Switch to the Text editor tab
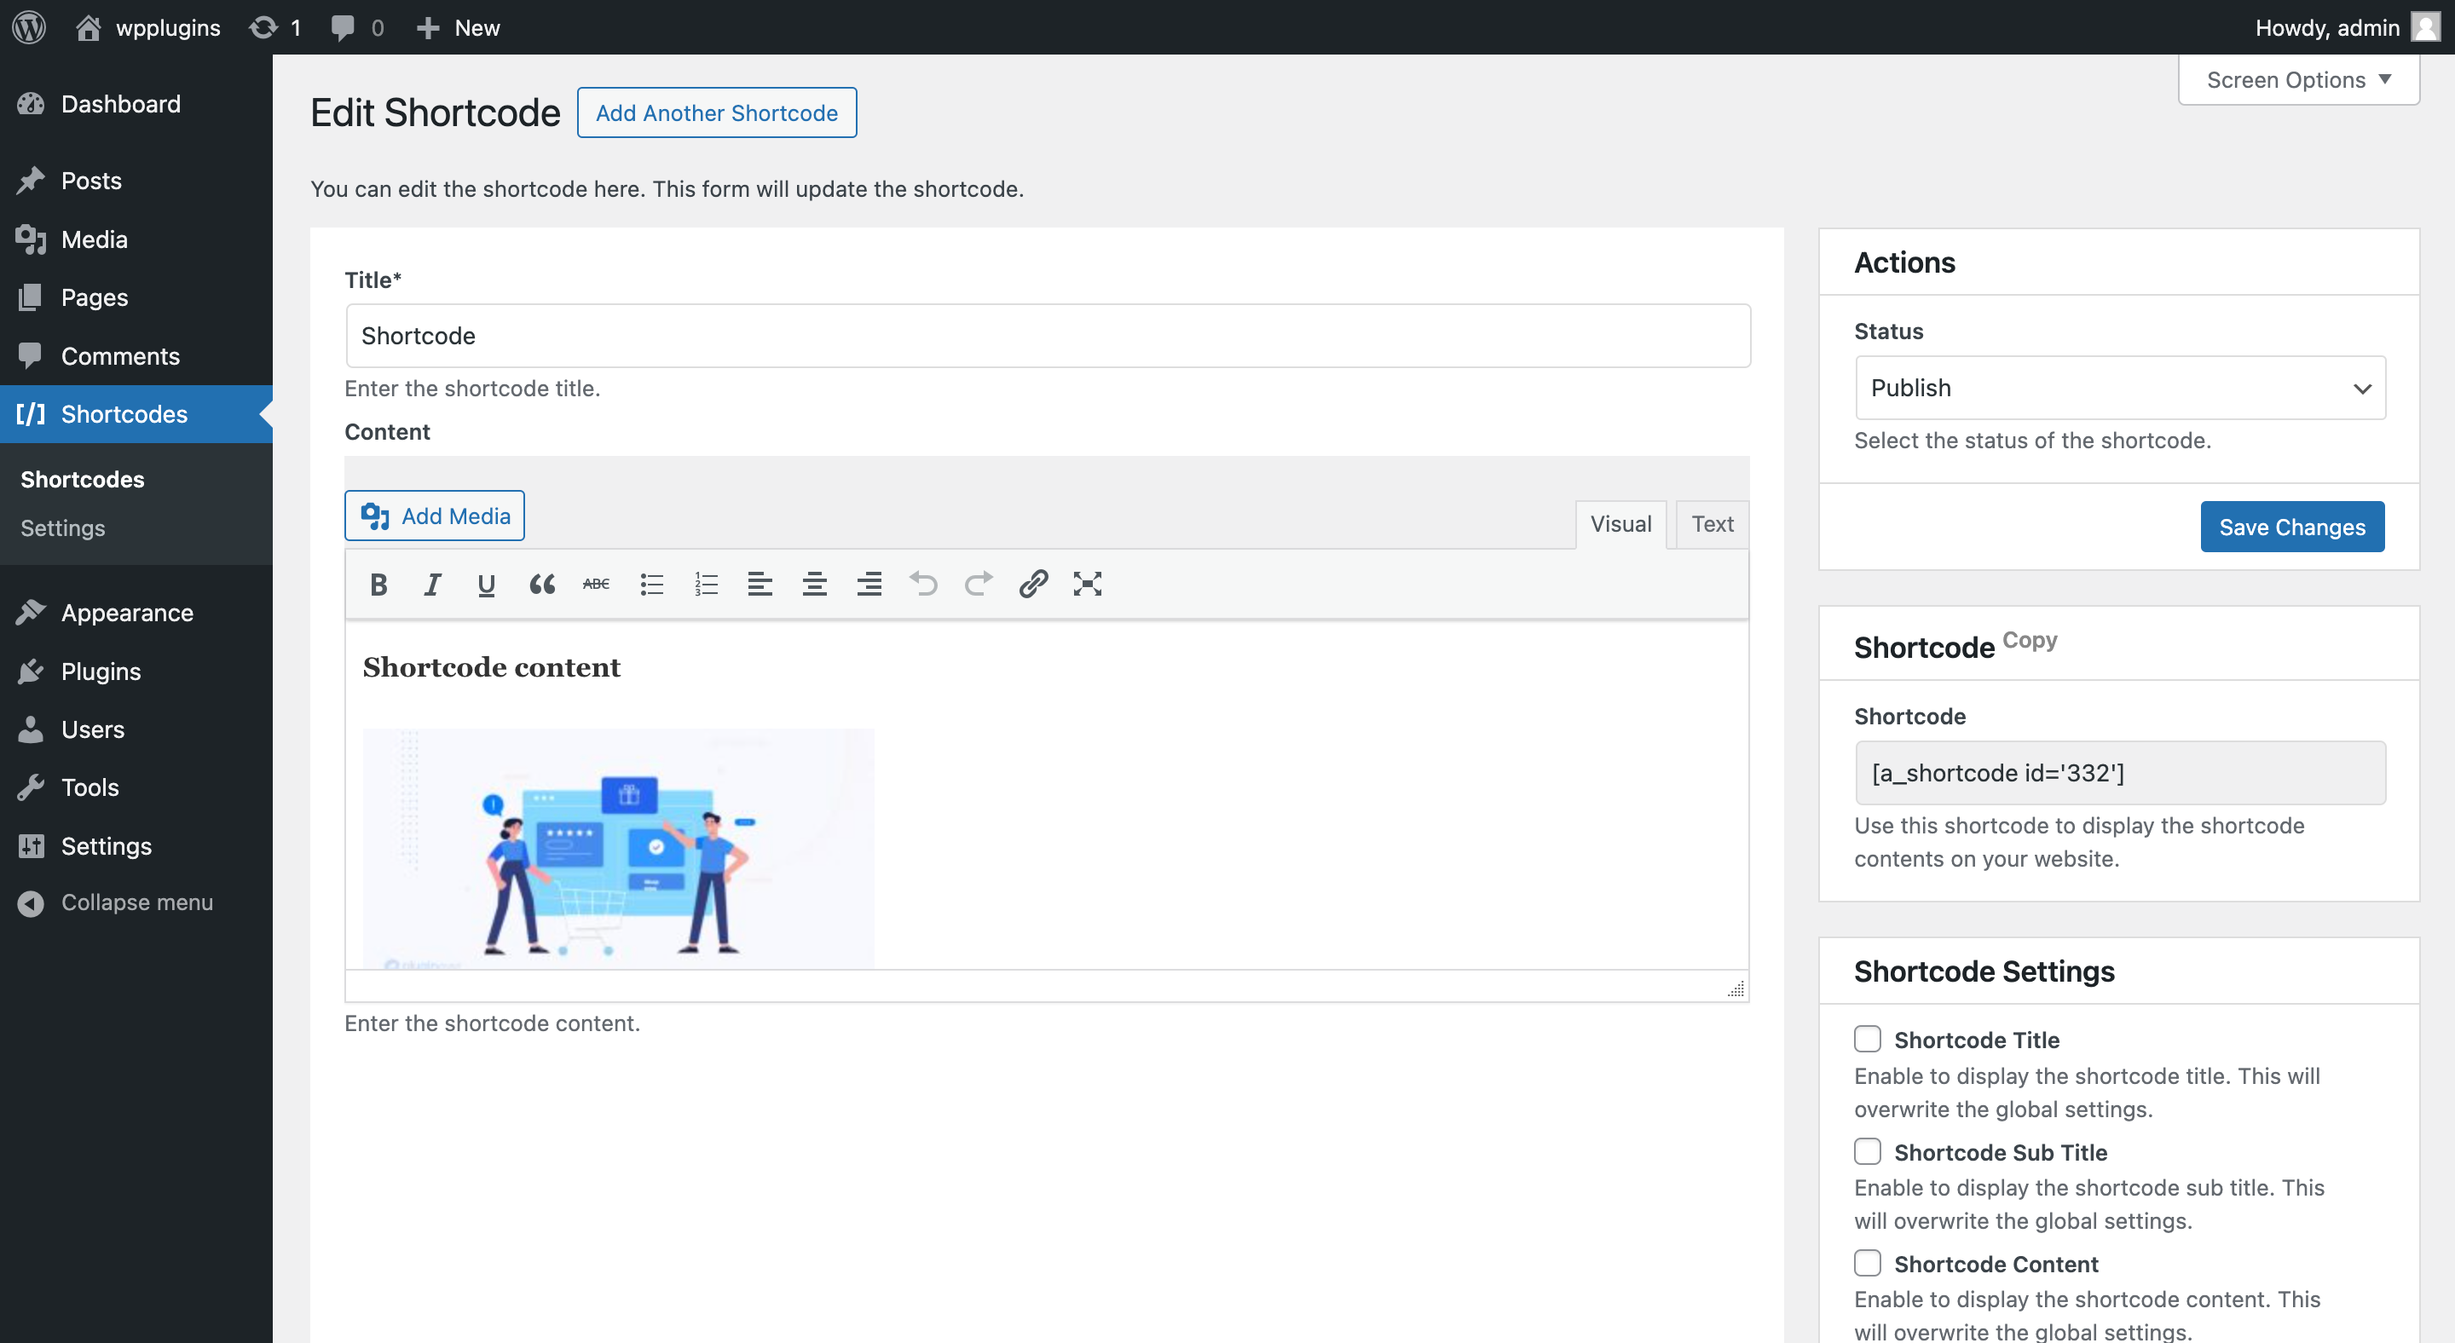 (1712, 524)
